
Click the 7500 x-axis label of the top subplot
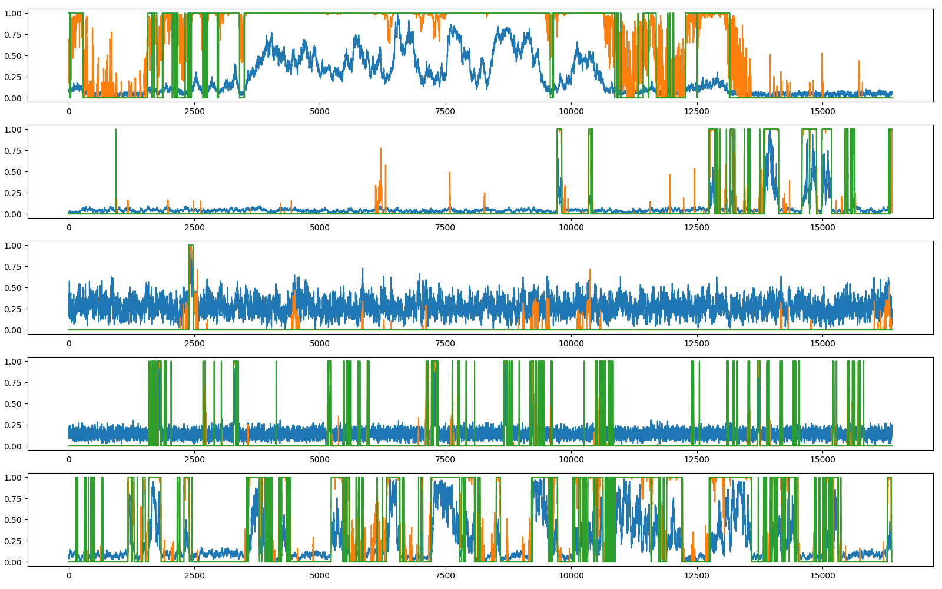pyautogui.click(x=446, y=111)
